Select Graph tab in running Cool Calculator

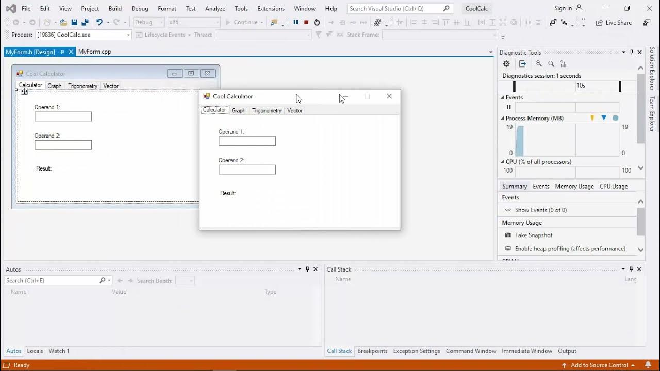tap(238, 110)
